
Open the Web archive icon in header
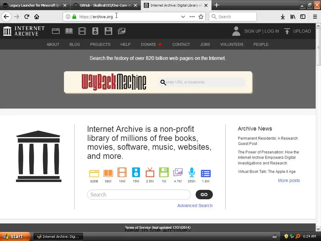click(56, 31)
